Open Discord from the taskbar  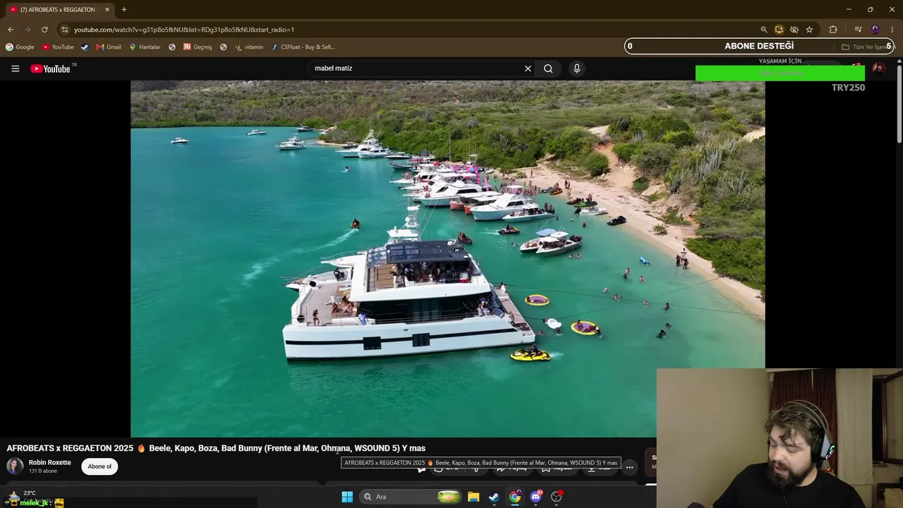pos(535,497)
